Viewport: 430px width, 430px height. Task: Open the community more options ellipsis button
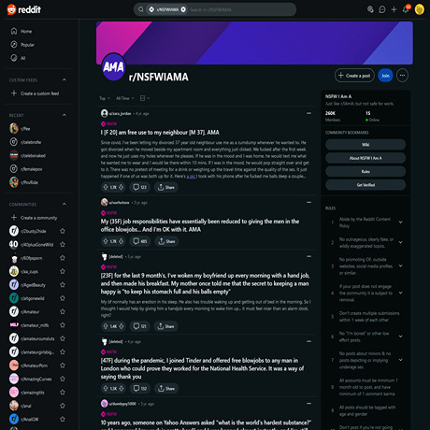click(402, 76)
